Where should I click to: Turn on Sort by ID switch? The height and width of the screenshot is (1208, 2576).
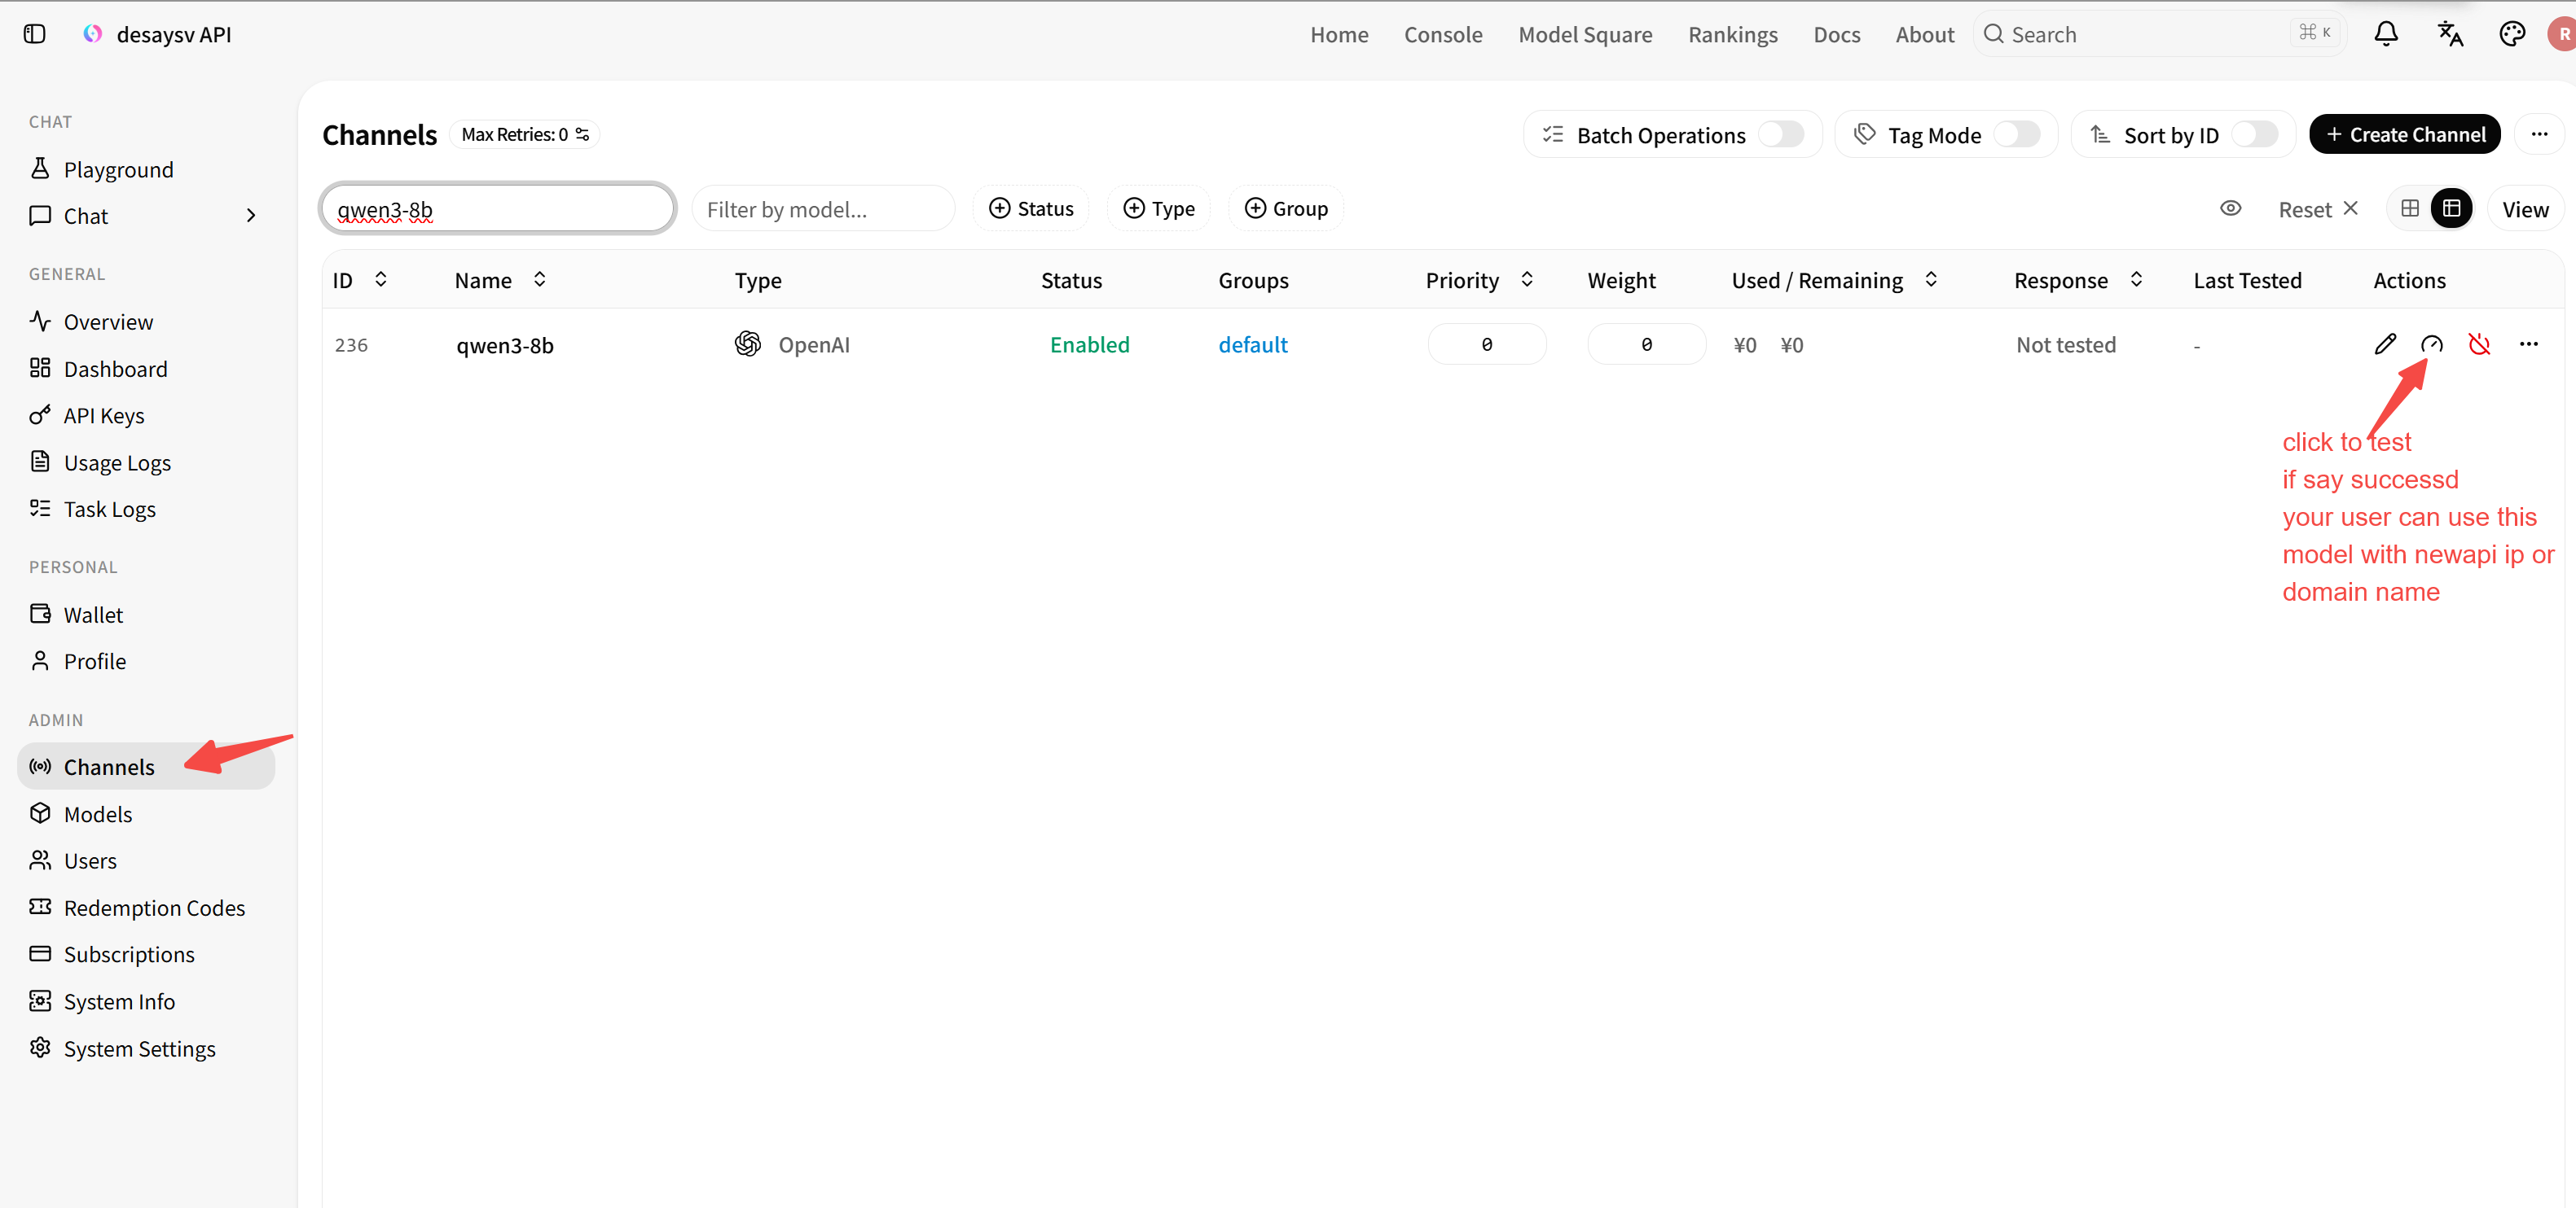2255,135
